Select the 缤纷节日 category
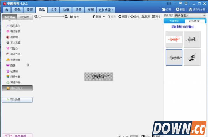This screenshot has height=137, width=208. click(x=13, y=77)
